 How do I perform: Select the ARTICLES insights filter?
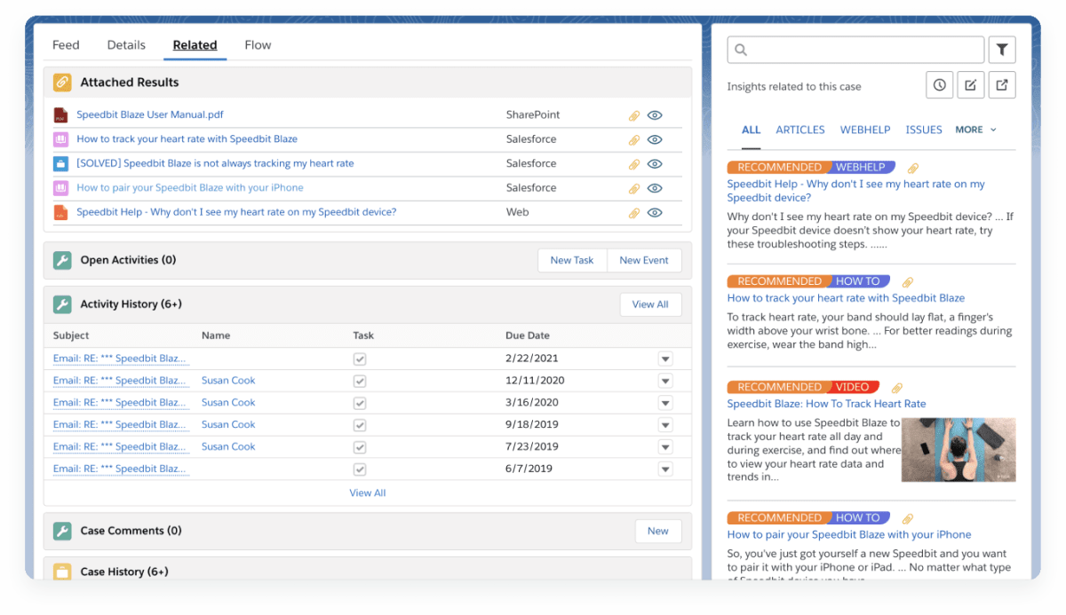pyautogui.click(x=799, y=129)
